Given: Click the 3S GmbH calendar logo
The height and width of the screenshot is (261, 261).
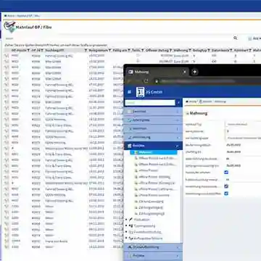Looking at the screenshot, I should pyautogui.click(x=140, y=92).
